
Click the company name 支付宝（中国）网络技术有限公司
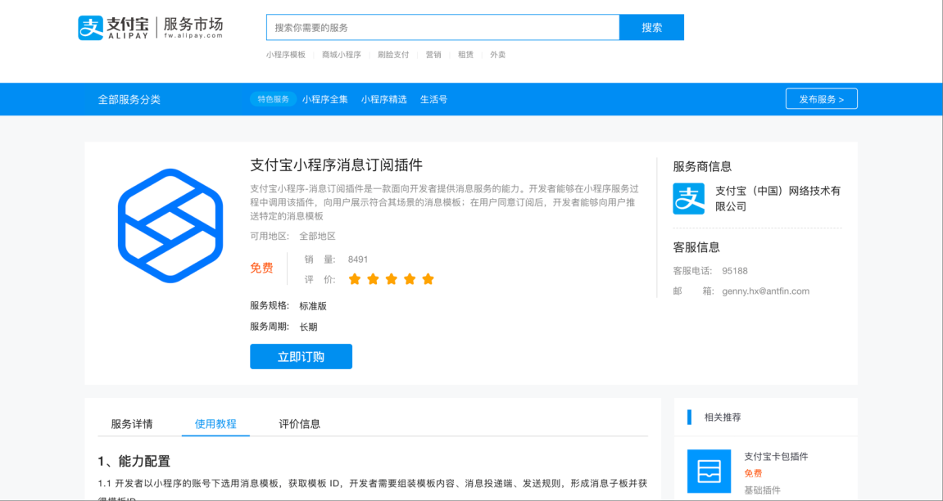(778, 199)
